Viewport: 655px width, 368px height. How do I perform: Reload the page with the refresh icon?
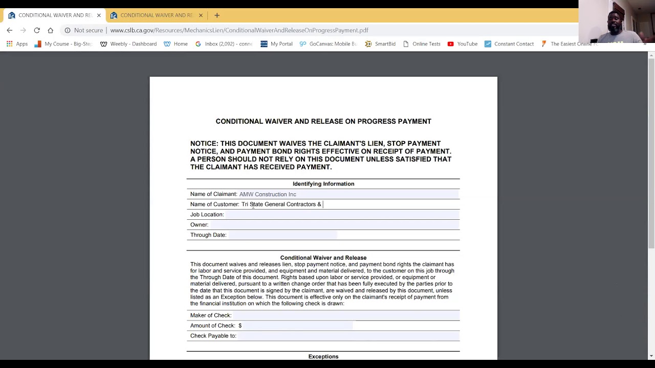[x=37, y=30]
